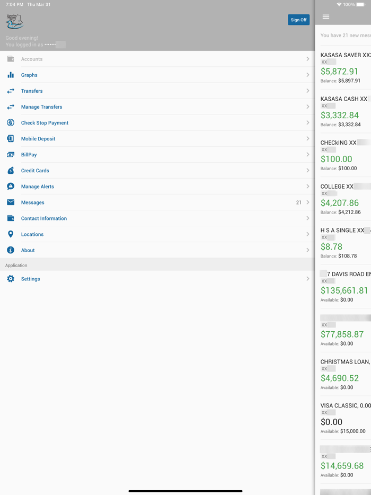Tap the chevron on the Transfers row
The width and height of the screenshot is (371, 495).
click(x=307, y=91)
